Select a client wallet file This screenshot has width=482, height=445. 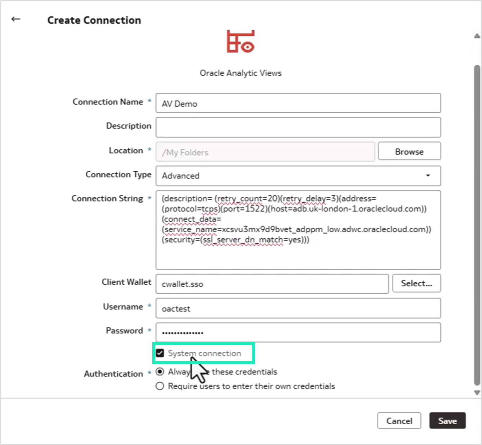click(416, 283)
